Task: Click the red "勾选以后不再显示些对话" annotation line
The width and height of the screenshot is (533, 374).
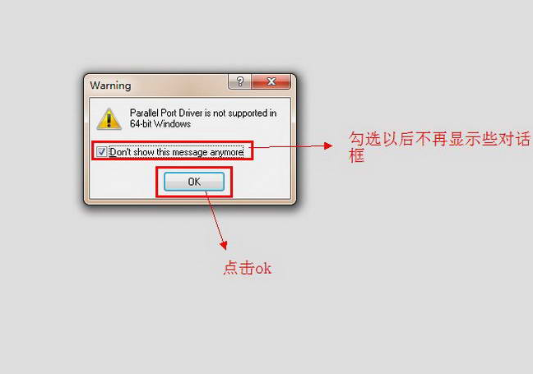Action: click(x=439, y=139)
